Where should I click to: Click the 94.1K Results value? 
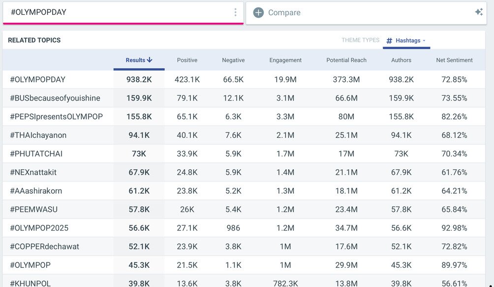139,135
